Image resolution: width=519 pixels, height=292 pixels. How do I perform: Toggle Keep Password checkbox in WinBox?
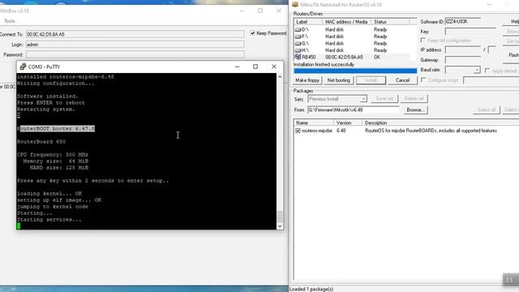(253, 33)
